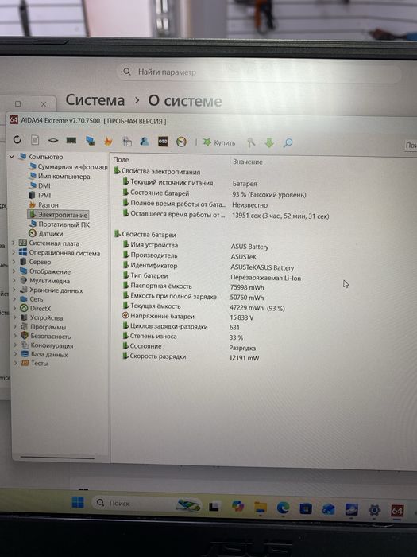The height and width of the screenshot is (557, 417).
Task: Expand the Операционная система node
Action: (x=14, y=252)
